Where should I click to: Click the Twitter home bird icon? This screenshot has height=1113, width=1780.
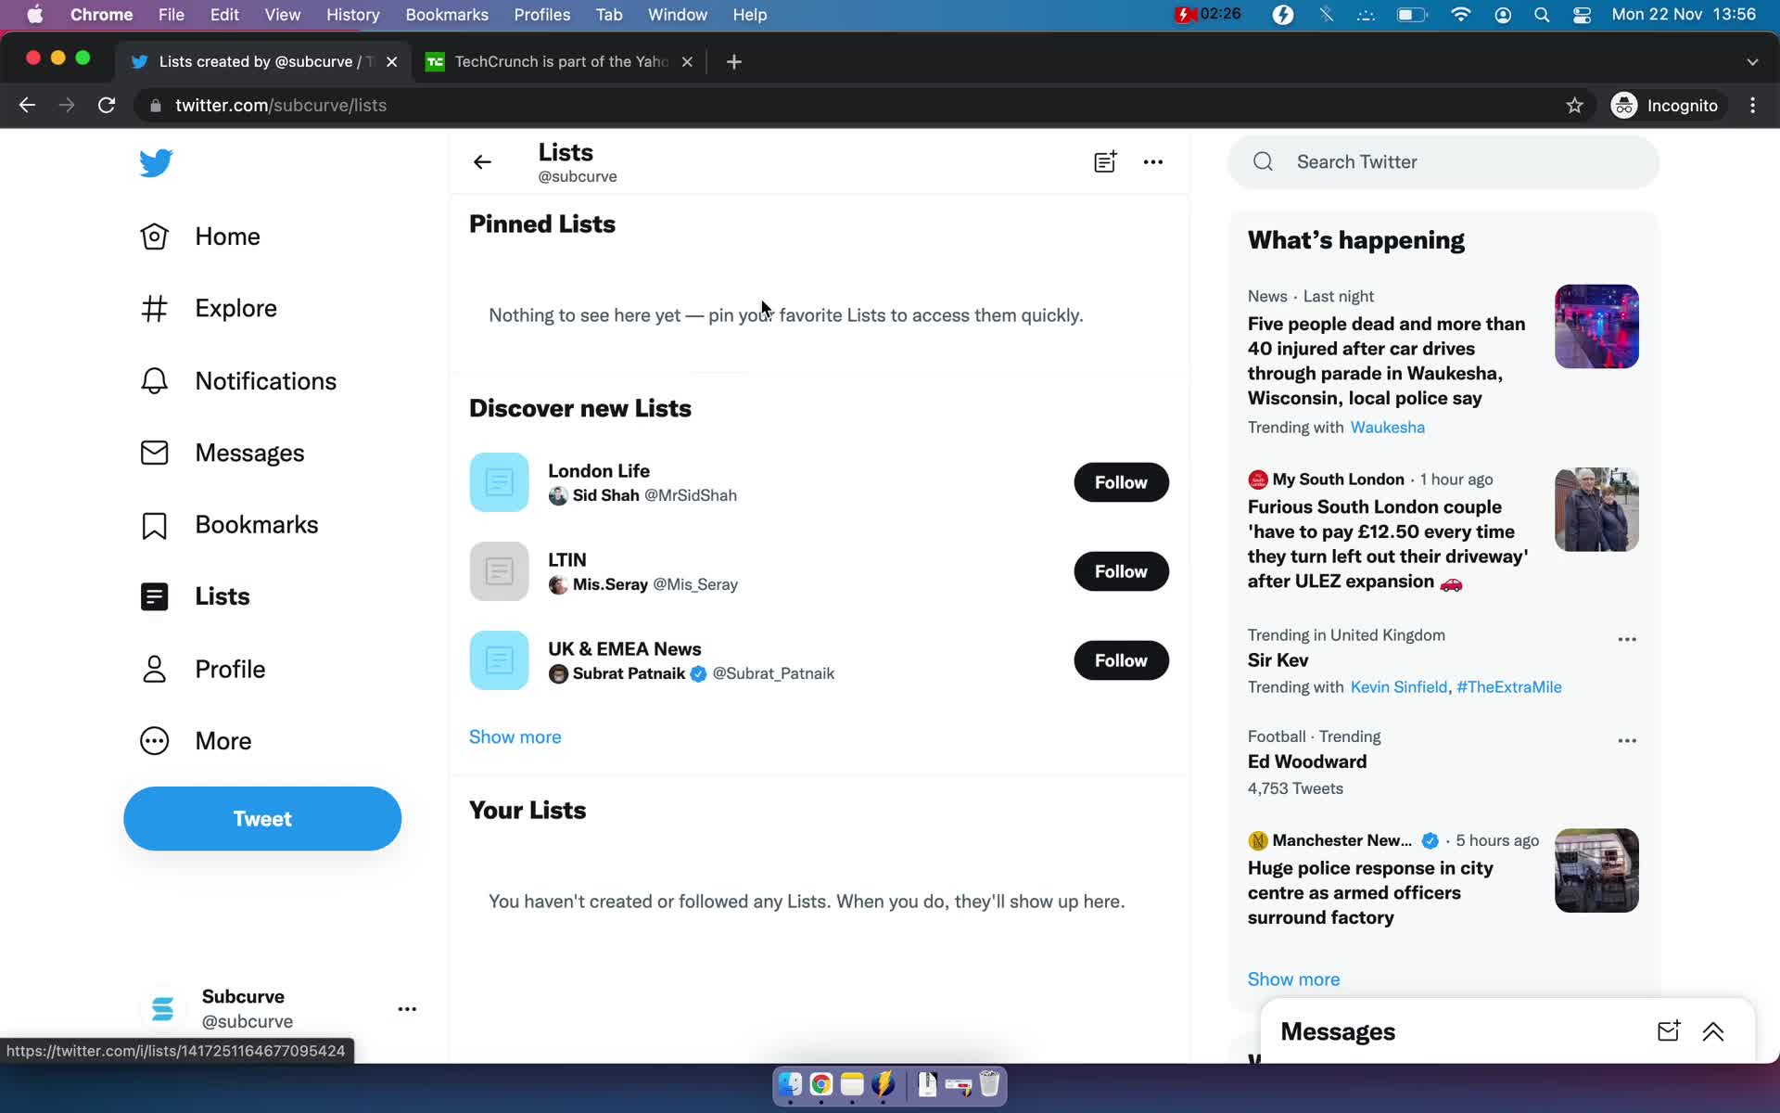[x=155, y=163]
